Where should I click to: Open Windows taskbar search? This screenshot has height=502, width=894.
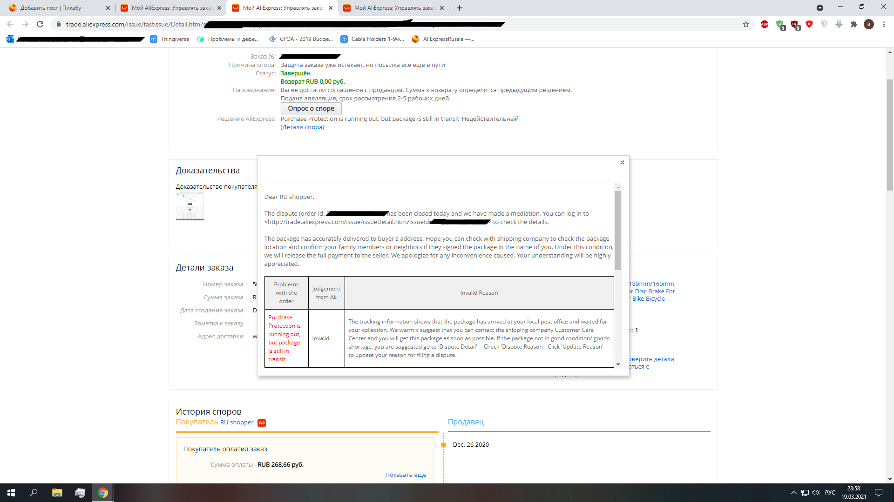pyautogui.click(x=34, y=493)
